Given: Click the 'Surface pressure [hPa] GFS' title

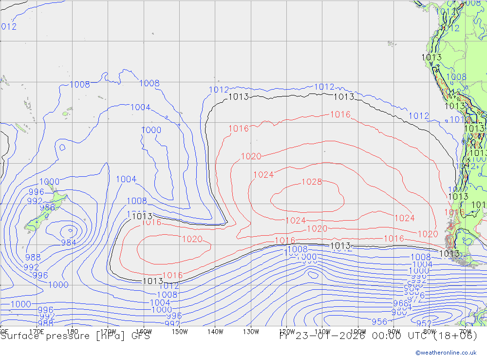Looking at the screenshot, I should [75, 336].
